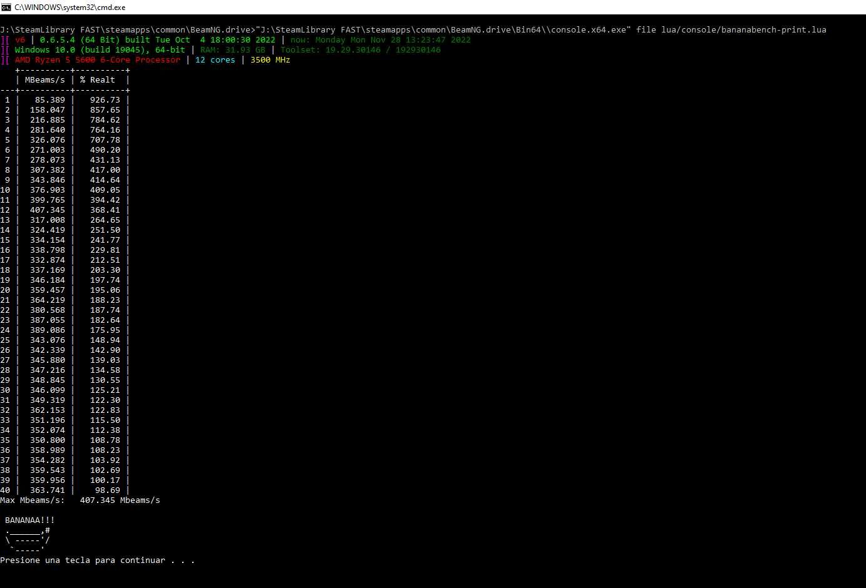Image resolution: width=866 pixels, height=588 pixels.
Task: Click the % Realt column header
Action: pyautogui.click(x=98, y=80)
